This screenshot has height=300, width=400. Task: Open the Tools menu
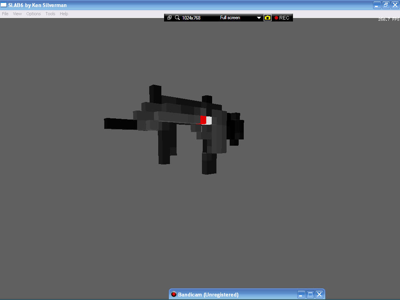click(50, 14)
